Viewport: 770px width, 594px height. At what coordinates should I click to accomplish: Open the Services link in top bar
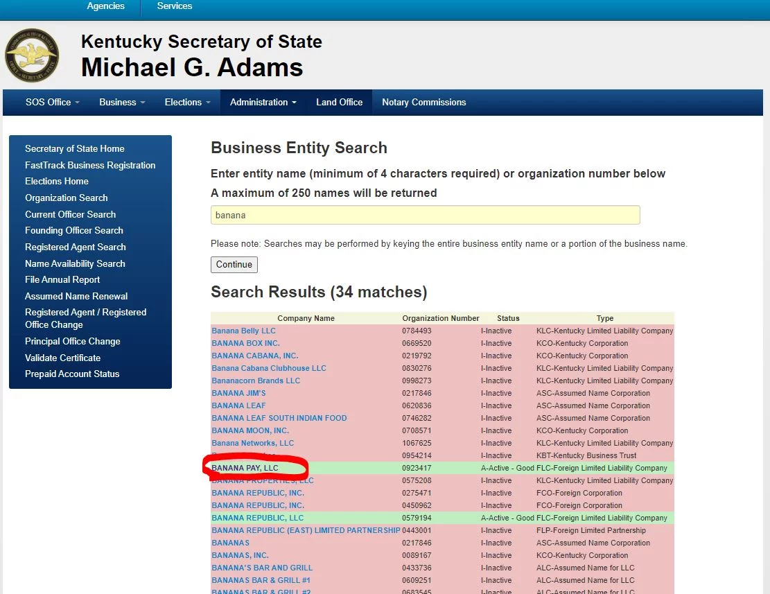coord(175,6)
